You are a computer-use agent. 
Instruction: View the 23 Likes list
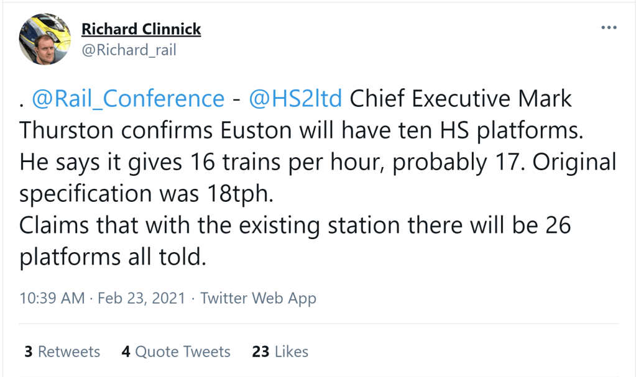point(280,352)
